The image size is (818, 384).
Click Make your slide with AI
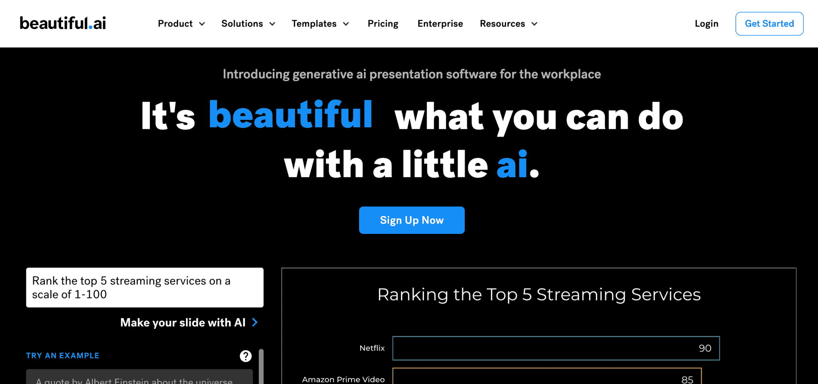click(x=183, y=322)
